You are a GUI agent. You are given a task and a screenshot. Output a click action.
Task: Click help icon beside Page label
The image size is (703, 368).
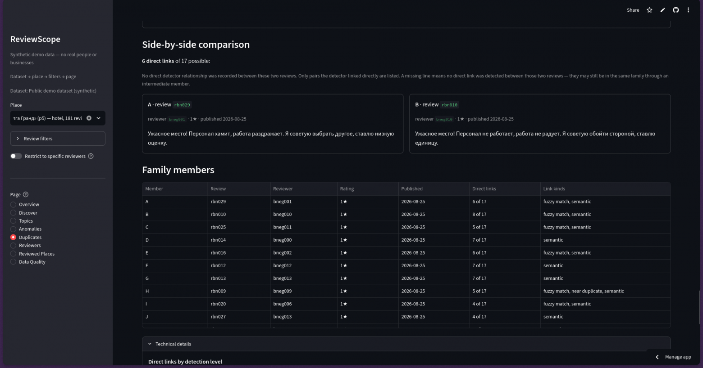click(x=26, y=194)
